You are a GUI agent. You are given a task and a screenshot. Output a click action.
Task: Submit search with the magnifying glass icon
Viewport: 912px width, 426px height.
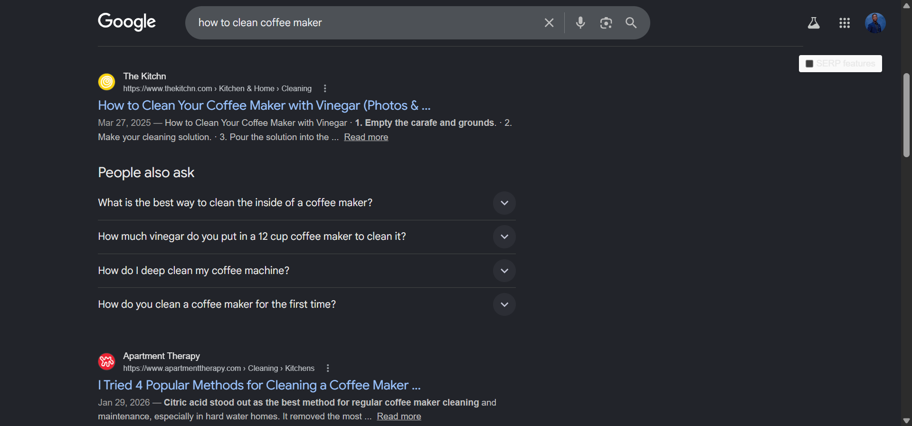click(631, 22)
